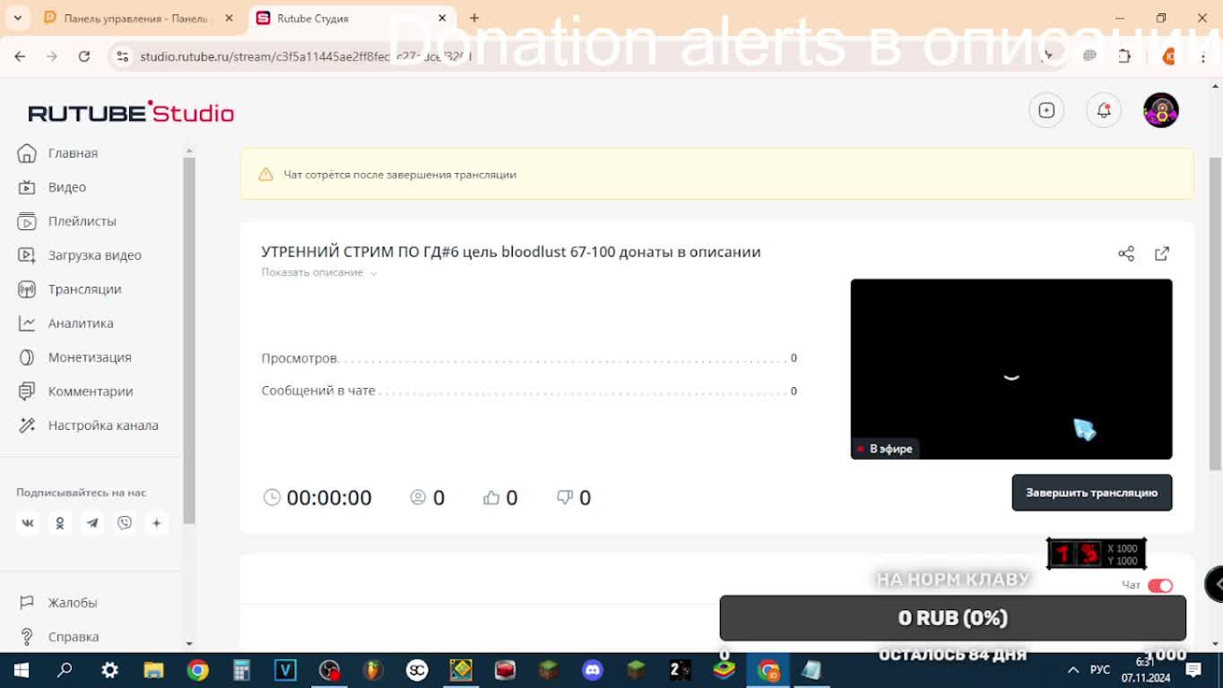This screenshot has width=1223, height=688.
Task: Open the channel avatar menu
Action: [x=1161, y=110]
